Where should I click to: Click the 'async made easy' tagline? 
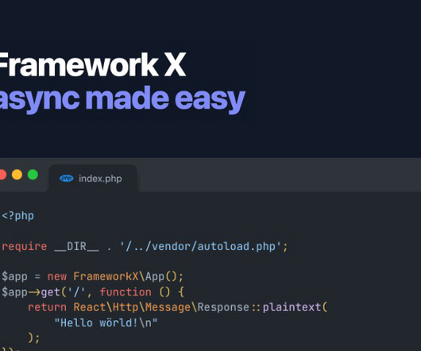(122, 99)
